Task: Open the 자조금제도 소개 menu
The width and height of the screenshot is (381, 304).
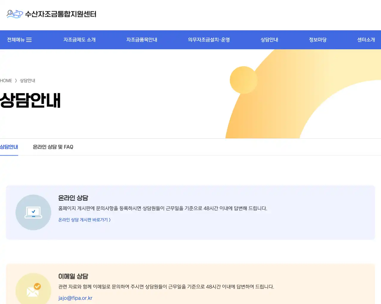Action: 79,39
